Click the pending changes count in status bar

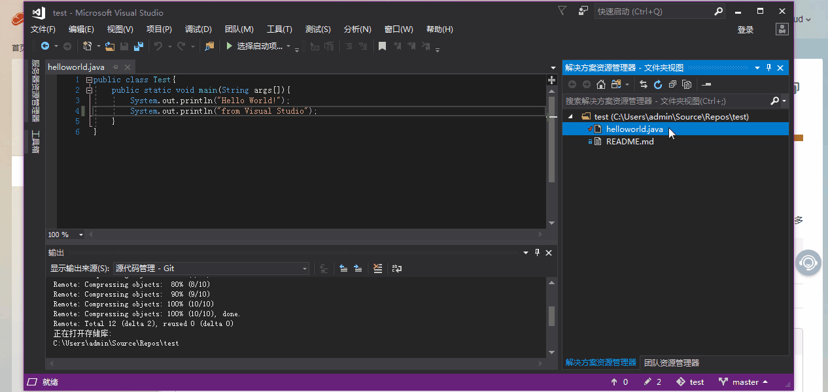(x=653, y=382)
